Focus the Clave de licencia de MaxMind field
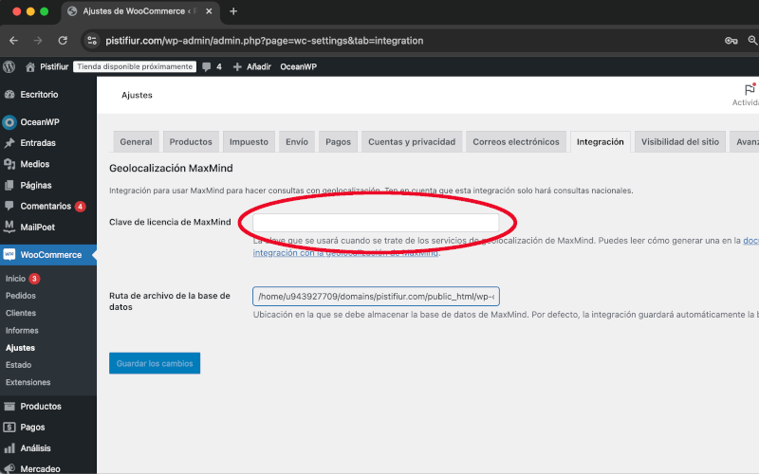The width and height of the screenshot is (759, 474). pyautogui.click(x=376, y=223)
